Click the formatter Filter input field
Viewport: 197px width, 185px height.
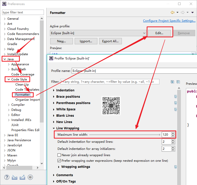110,82
